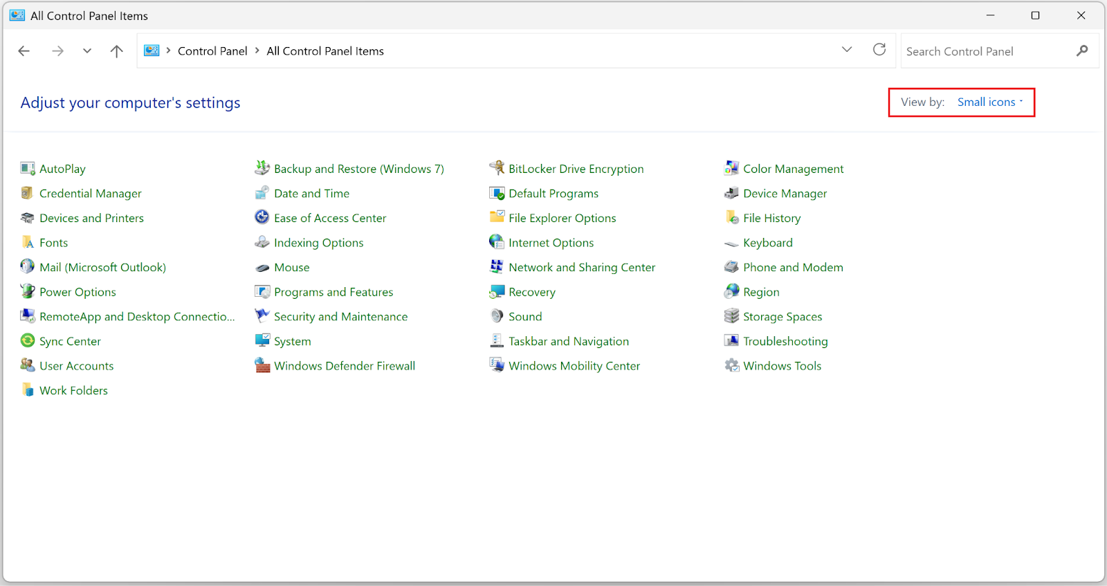Open the Recovery link
The width and height of the screenshot is (1107, 586).
(x=532, y=292)
